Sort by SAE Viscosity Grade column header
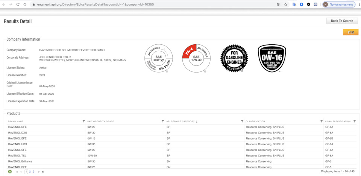This screenshot has height=176, width=361. [x=101, y=121]
